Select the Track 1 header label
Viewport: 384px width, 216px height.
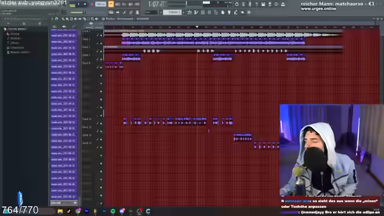point(86,31)
